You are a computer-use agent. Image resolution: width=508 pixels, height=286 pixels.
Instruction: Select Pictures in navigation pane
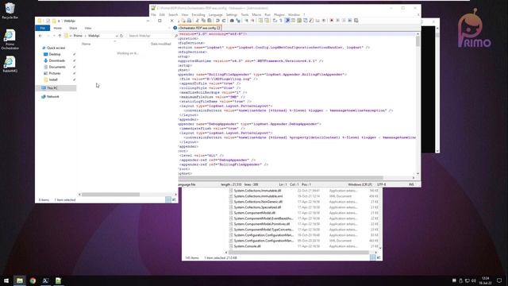[55, 73]
